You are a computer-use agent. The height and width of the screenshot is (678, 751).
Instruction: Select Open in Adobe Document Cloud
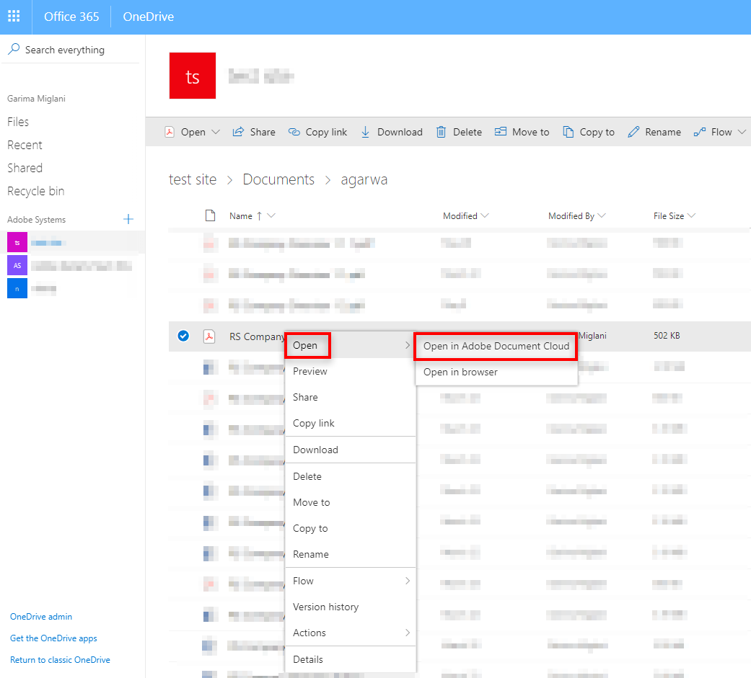click(496, 346)
